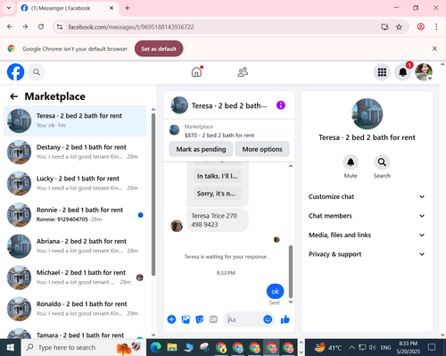Open Windows Start menu
The image size is (446, 356).
(x=11, y=347)
